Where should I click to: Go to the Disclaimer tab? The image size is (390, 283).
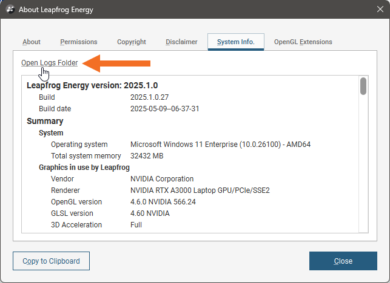click(181, 42)
